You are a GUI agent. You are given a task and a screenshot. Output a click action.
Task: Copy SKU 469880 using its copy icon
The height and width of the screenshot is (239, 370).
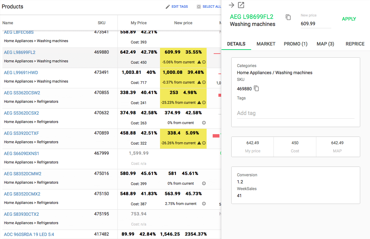(x=256, y=88)
